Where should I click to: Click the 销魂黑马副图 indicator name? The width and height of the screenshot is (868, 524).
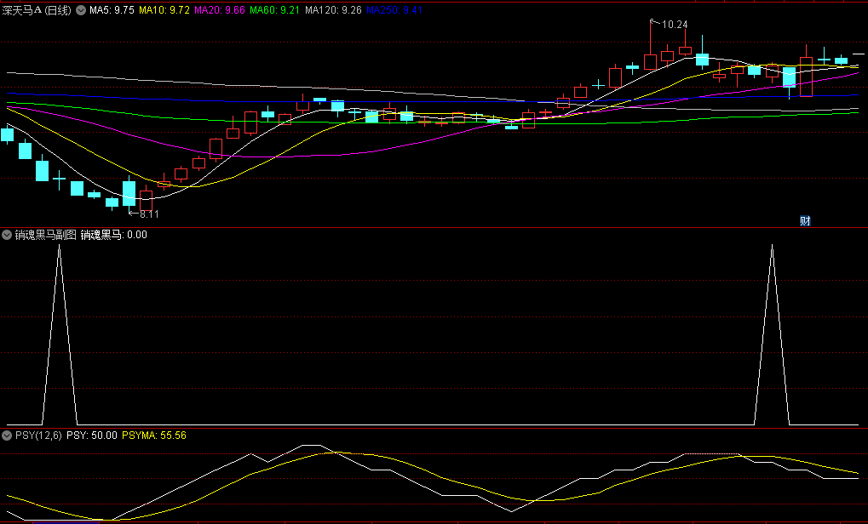45,235
